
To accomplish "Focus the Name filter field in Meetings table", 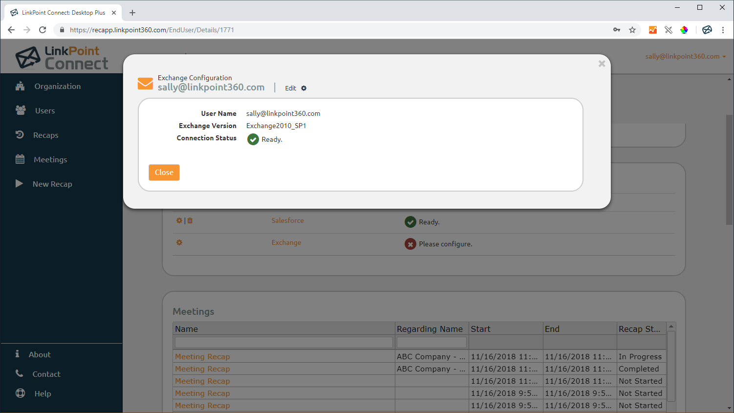I will tap(284, 342).
